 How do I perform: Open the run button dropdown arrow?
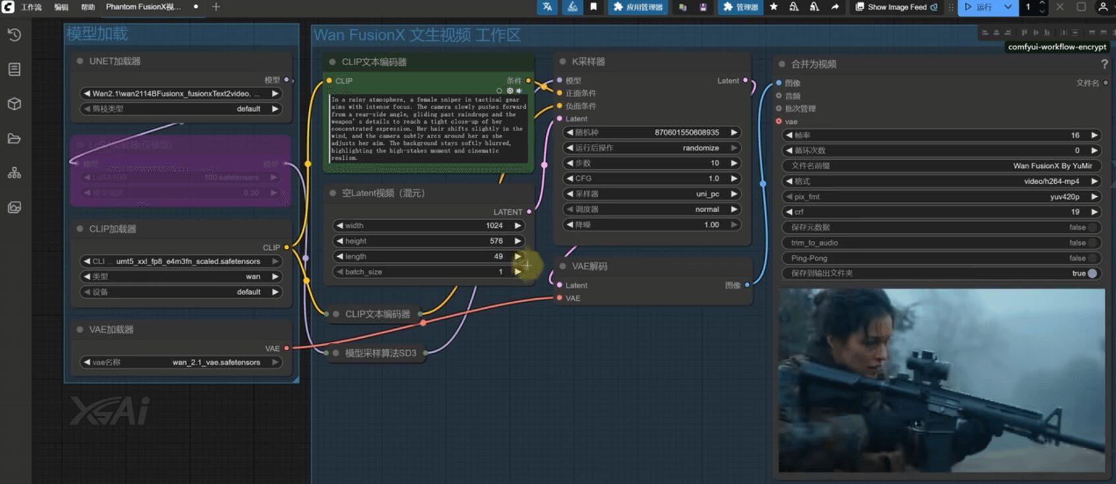click(1008, 7)
